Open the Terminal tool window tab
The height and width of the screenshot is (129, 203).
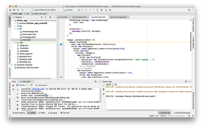coord(65,113)
